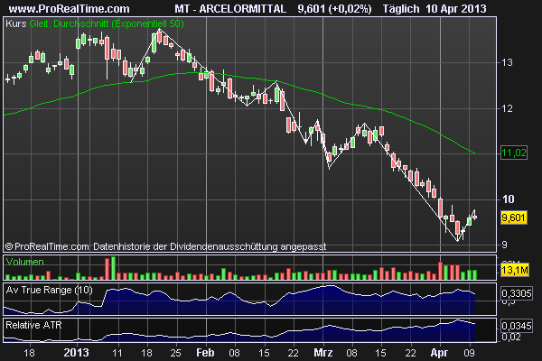This screenshot has height=361, width=542.
Task: Select the Volumen panel label
Action: pos(25,262)
